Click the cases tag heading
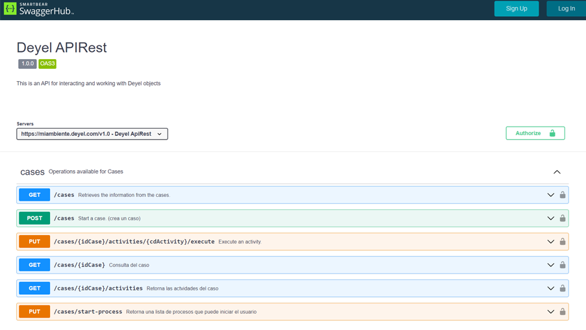Screen dimensions: 586x330 click(x=32, y=172)
